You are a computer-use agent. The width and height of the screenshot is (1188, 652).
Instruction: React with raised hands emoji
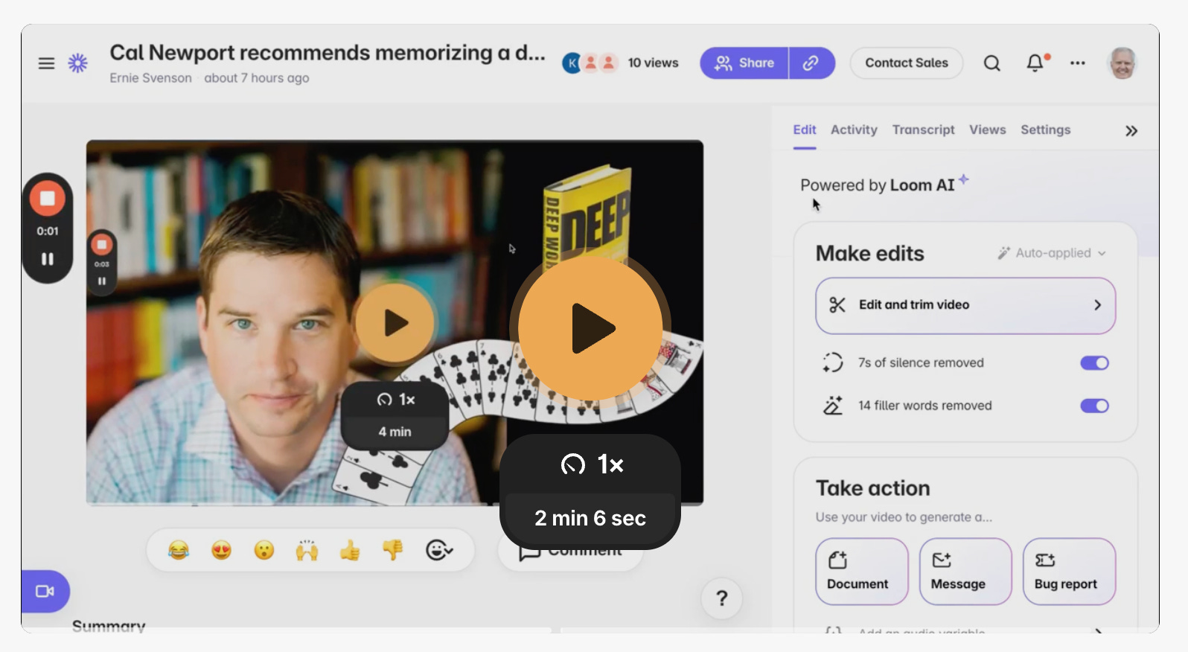pos(307,550)
